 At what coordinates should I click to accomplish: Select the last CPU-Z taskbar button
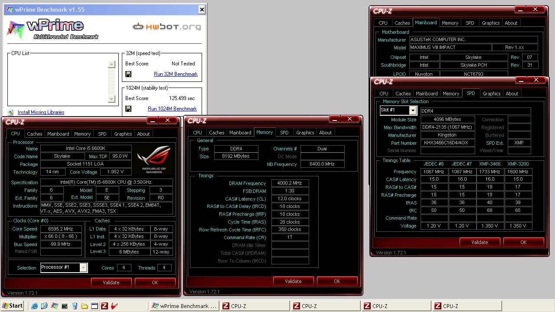point(467,306)
